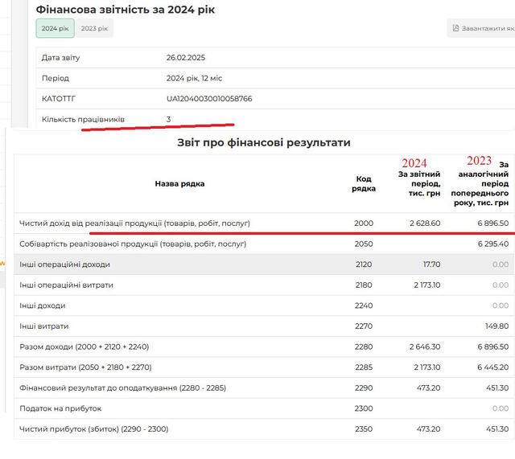Switch to the 2023 рік tab
515x459 pixels.
[x=94, y=29]
